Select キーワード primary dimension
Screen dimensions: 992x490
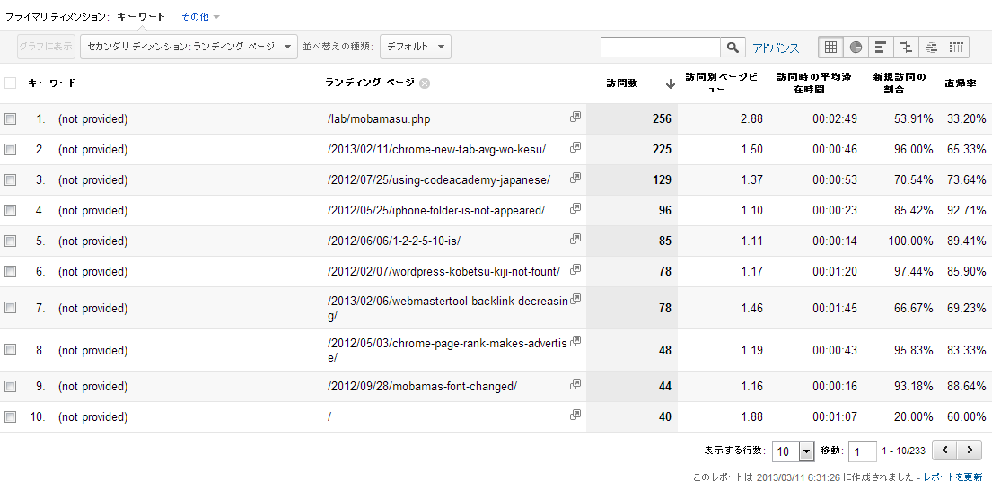point(141,16)
